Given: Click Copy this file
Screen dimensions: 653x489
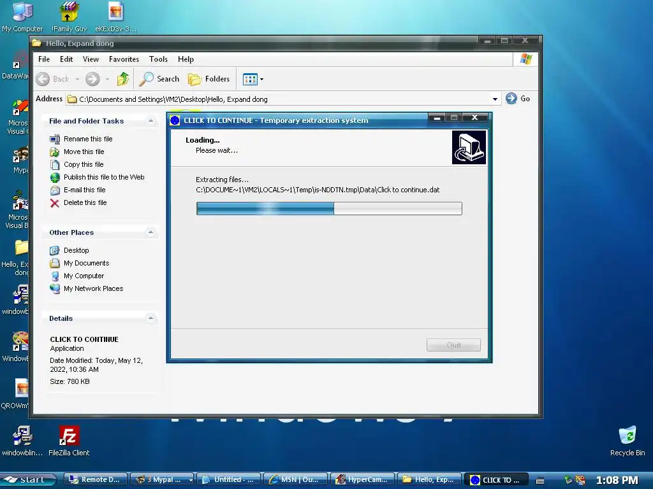Looking at the screenshot, I should [x=77, y=165].
